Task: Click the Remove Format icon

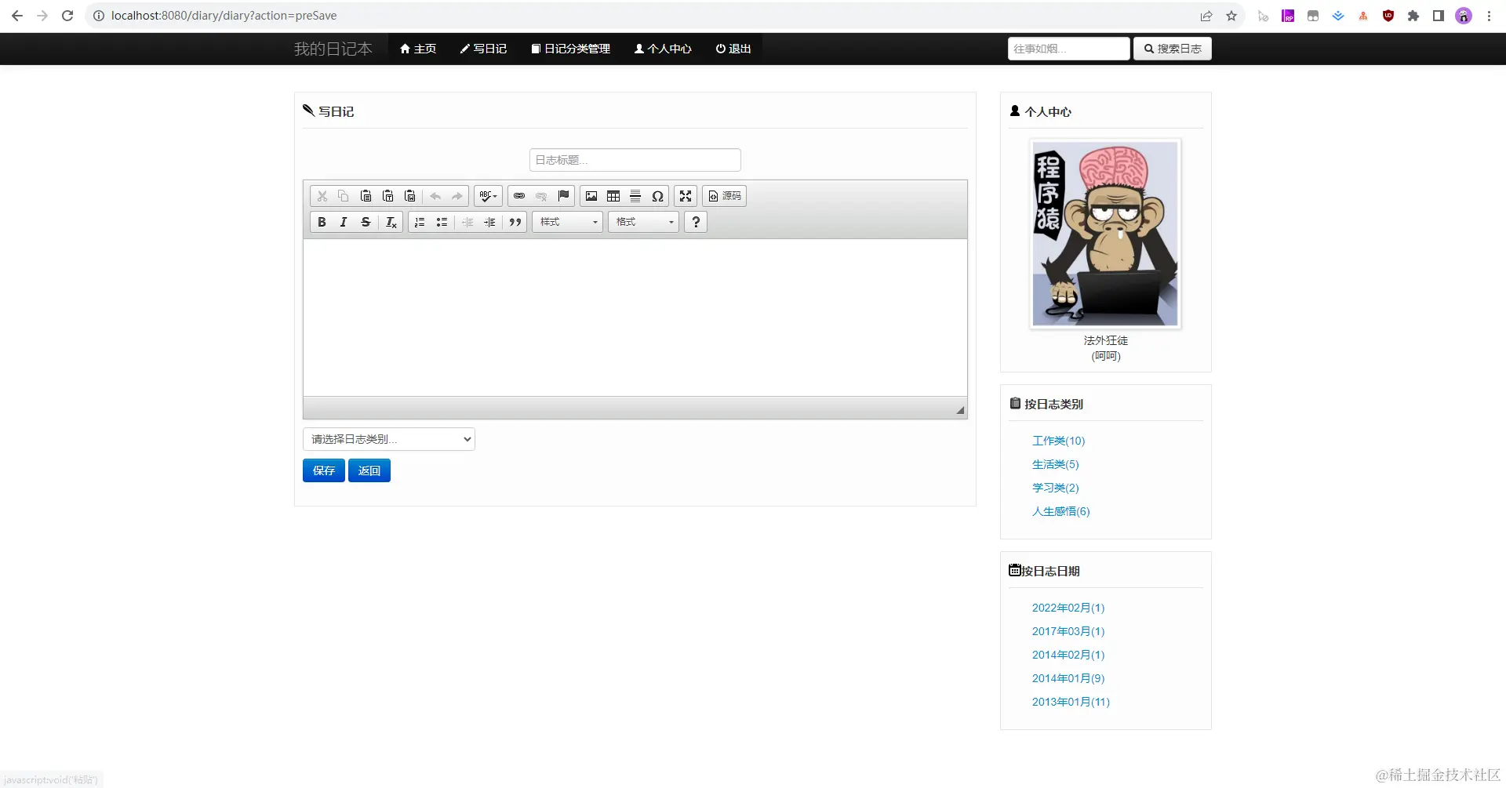Action: pyautogui.click(x=391, y=222)
